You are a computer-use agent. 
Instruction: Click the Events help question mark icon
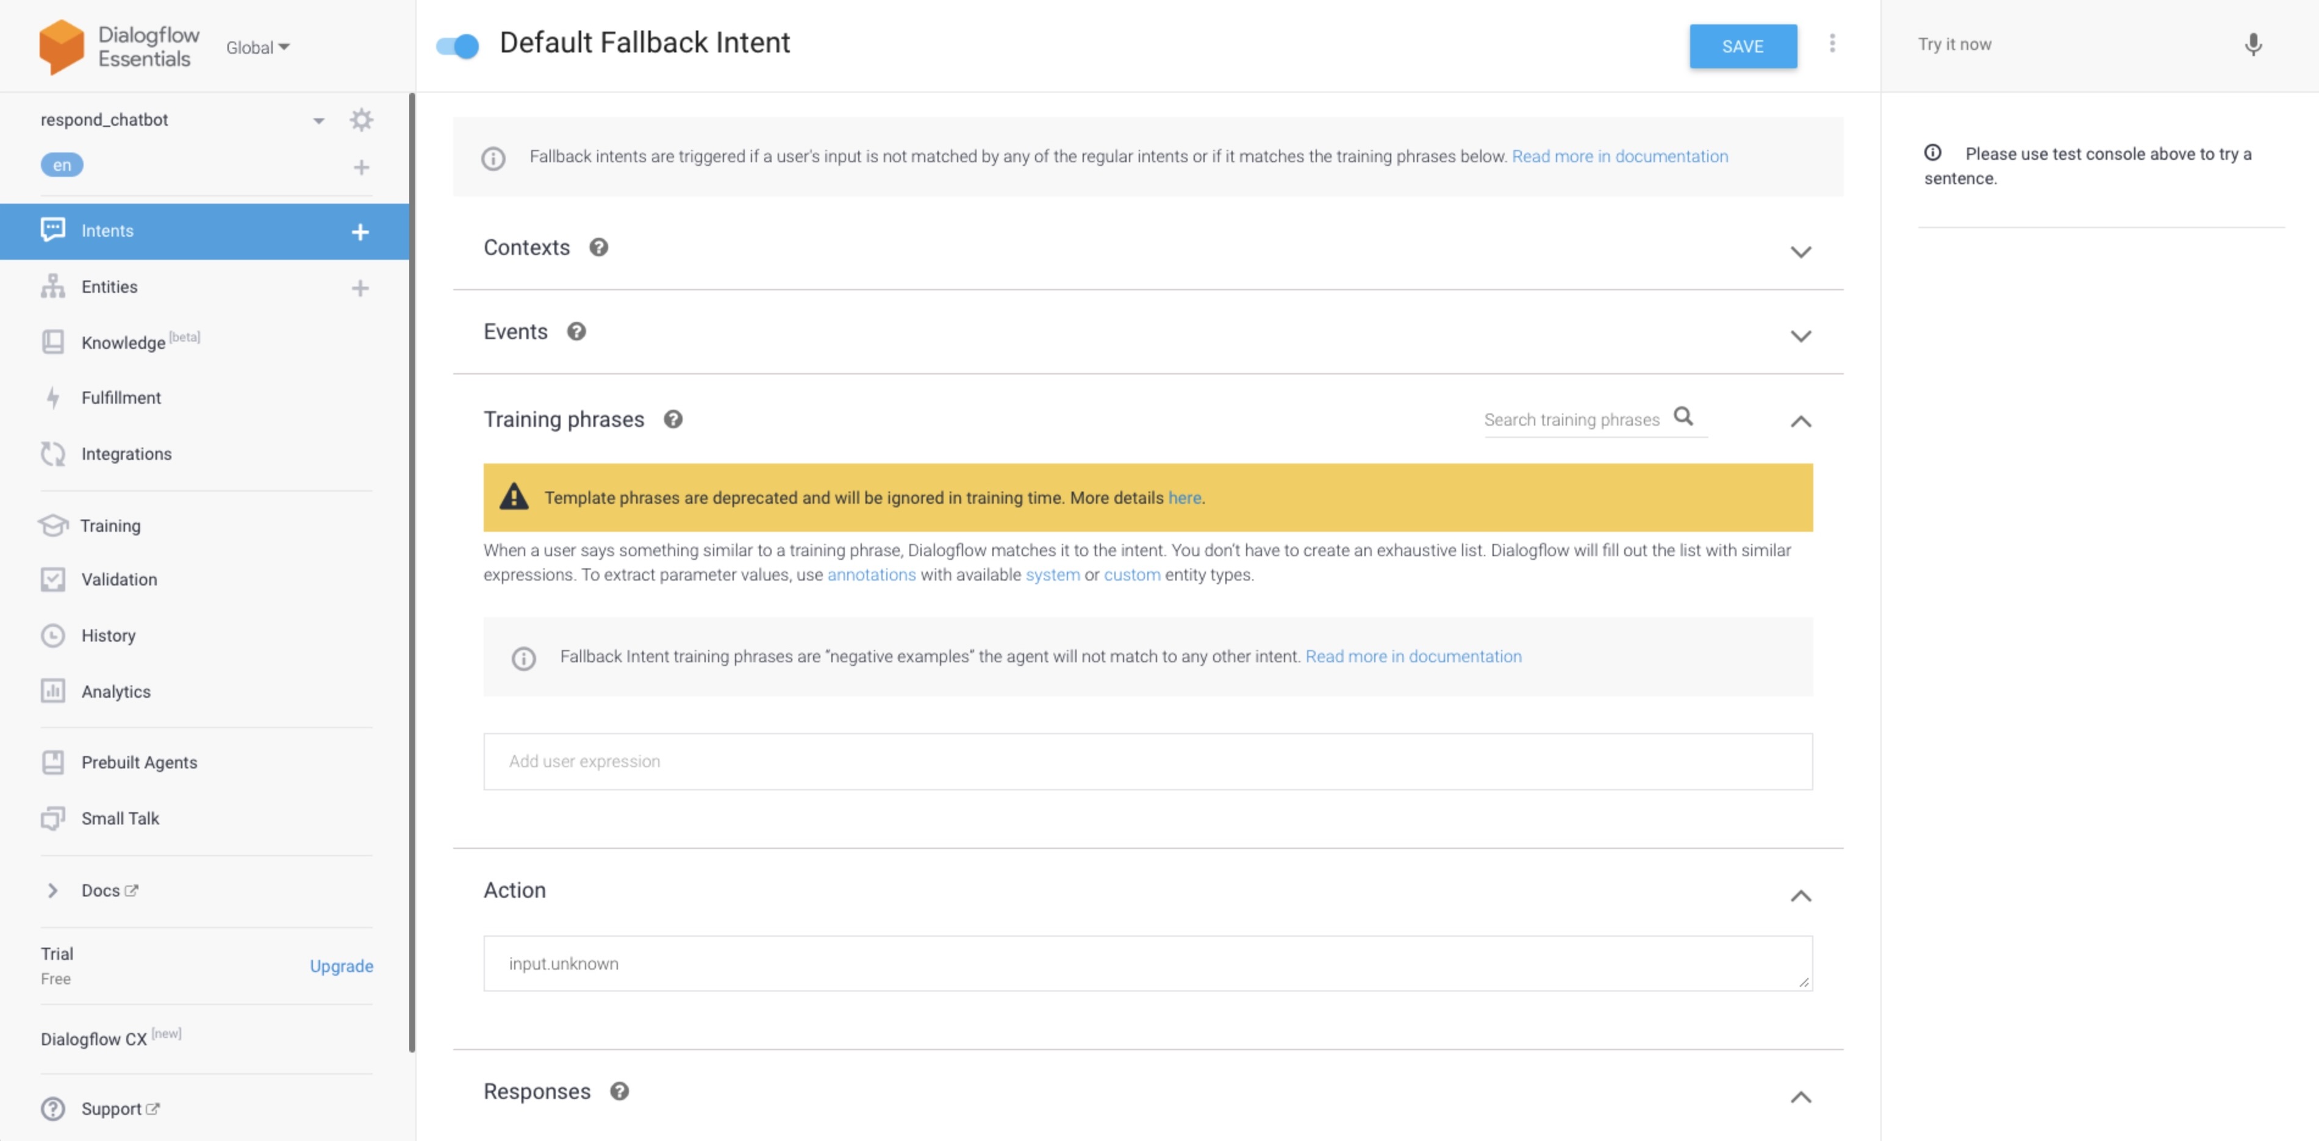pos(576,332)
